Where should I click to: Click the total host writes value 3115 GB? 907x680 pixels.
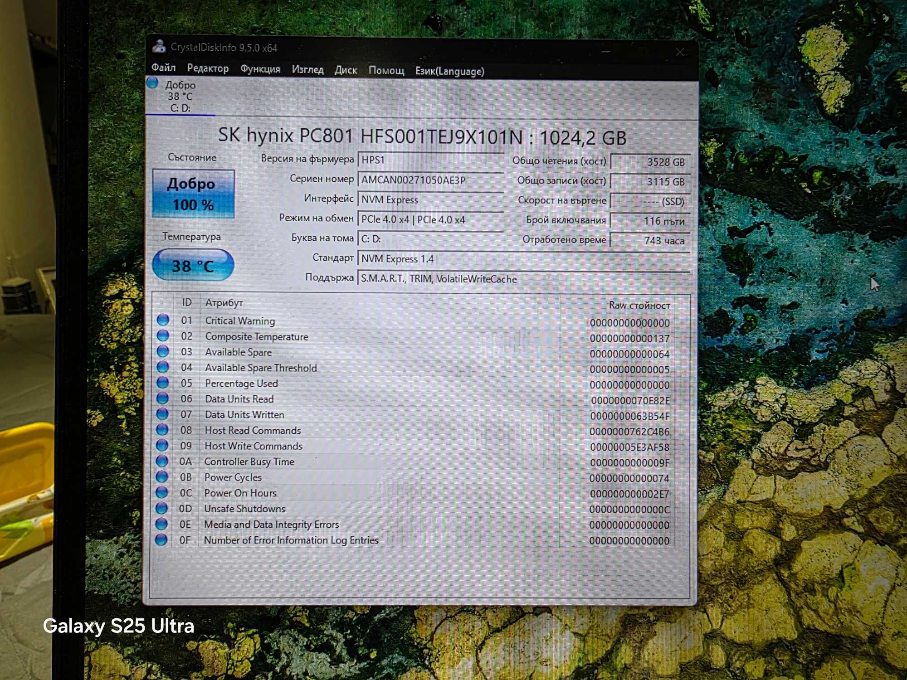(650, 181)
